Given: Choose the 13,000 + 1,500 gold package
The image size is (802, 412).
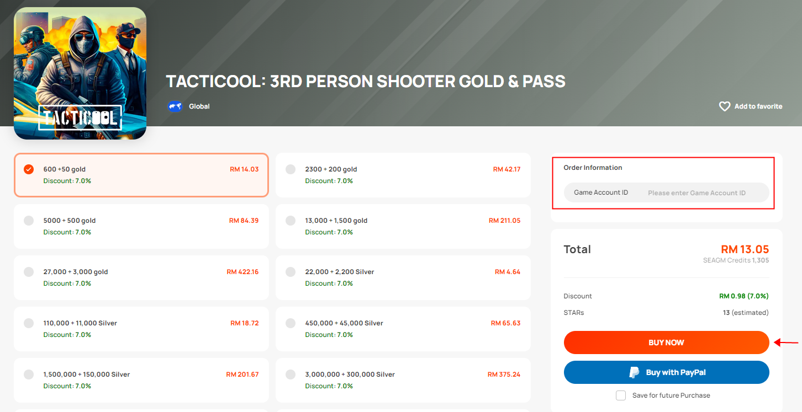Looking at the screenshot, I should (403, 226).
